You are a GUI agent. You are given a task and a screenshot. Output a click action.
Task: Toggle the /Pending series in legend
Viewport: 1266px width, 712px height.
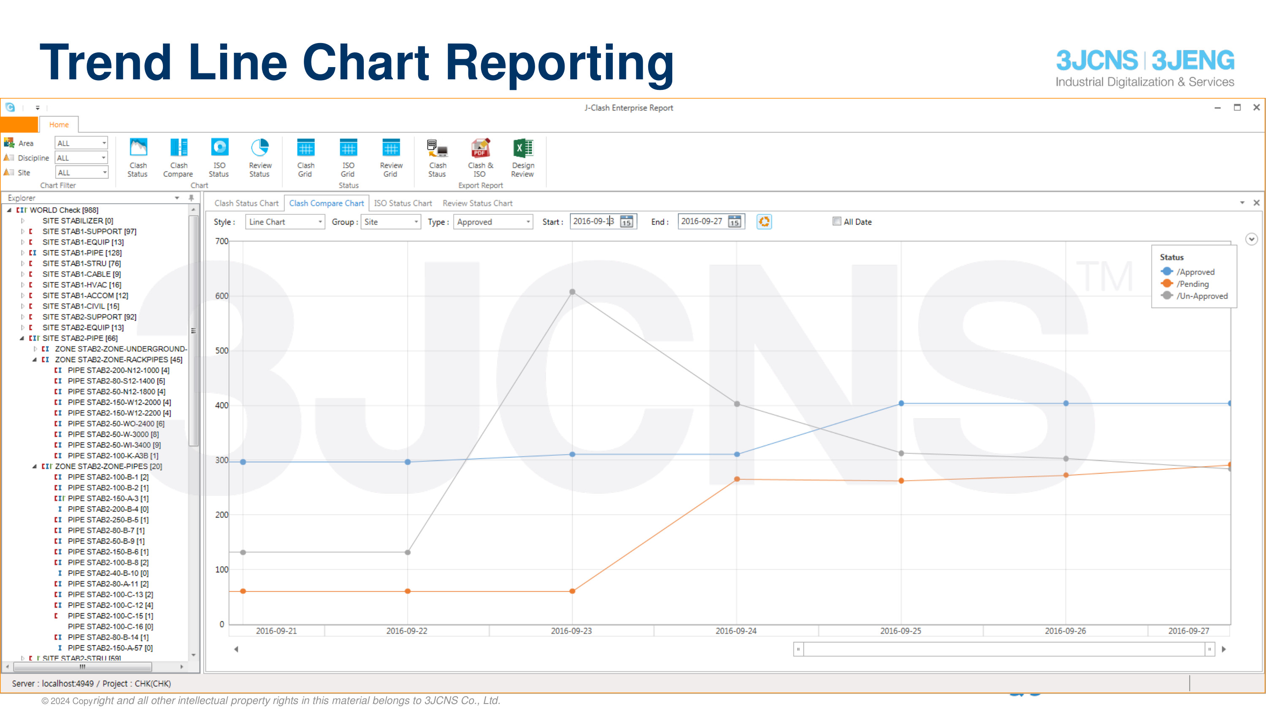[1185, 284]
